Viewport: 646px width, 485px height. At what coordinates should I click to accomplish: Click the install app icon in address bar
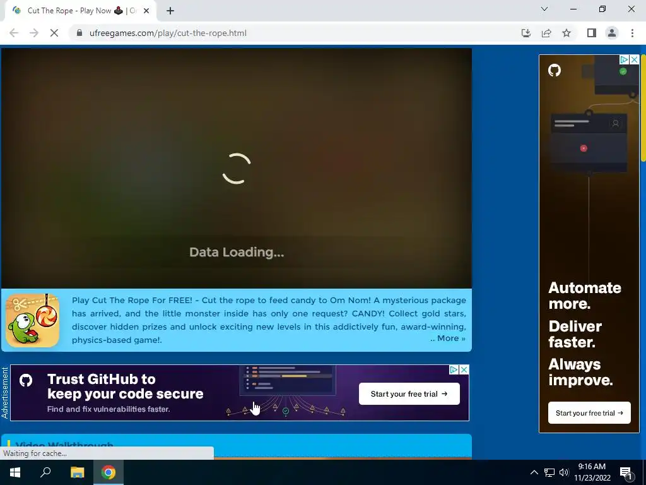click(x=526, y=33)
